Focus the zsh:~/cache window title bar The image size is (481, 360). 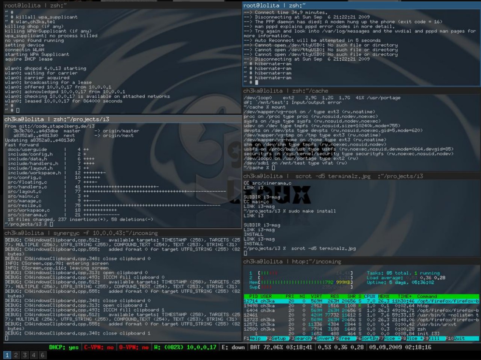pyautogui.click(x=361, y=91)
